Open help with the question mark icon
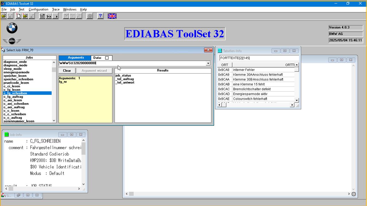The width and height of the screenshot is (367, 206). pos(100,16)
